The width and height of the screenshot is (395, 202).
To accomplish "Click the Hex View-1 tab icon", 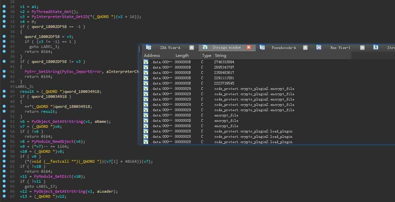I will (319, 48).
